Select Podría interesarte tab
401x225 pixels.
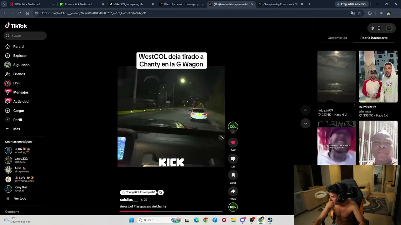coord(374,38)
